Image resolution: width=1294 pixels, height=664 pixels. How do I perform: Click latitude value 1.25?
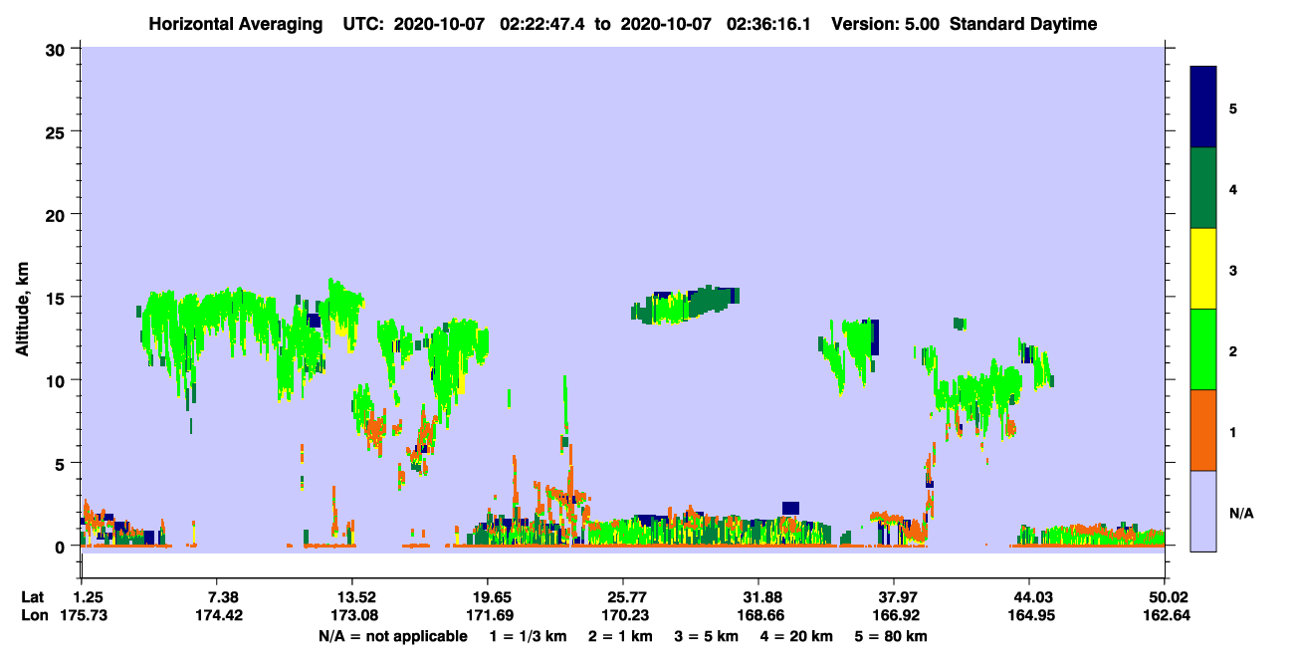[x=88, y=596]
